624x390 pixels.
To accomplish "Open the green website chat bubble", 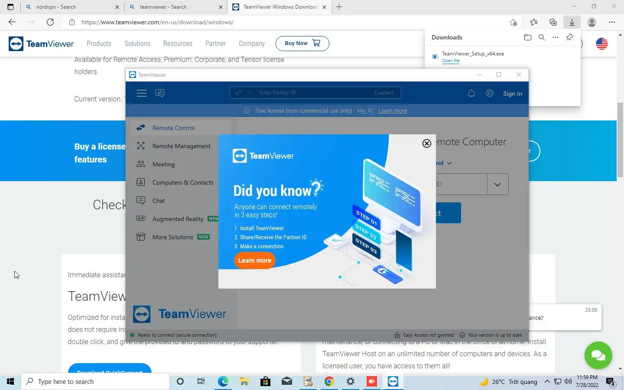I will [x=598, y=355].
